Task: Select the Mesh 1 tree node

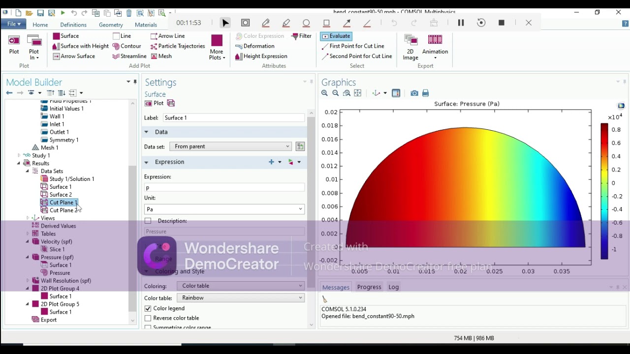Action: click(x=45, y=148)
